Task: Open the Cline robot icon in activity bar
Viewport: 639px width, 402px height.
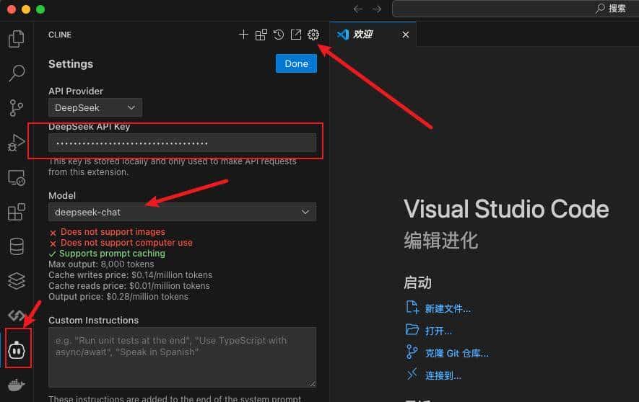Action: (17, 350)
